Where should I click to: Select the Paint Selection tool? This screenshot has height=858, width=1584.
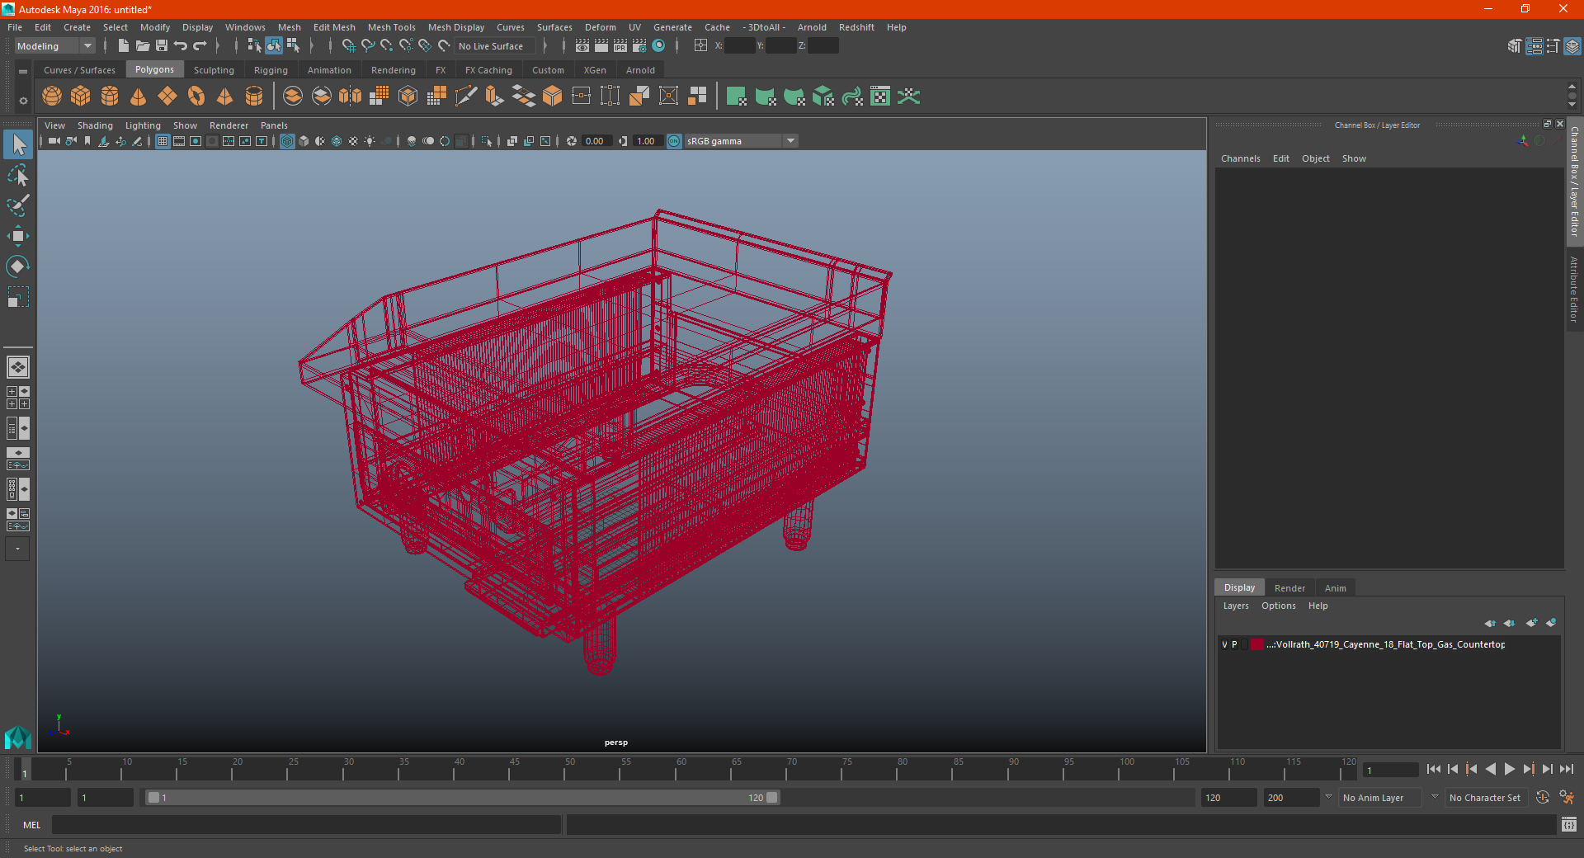click(x=18, y=205)
